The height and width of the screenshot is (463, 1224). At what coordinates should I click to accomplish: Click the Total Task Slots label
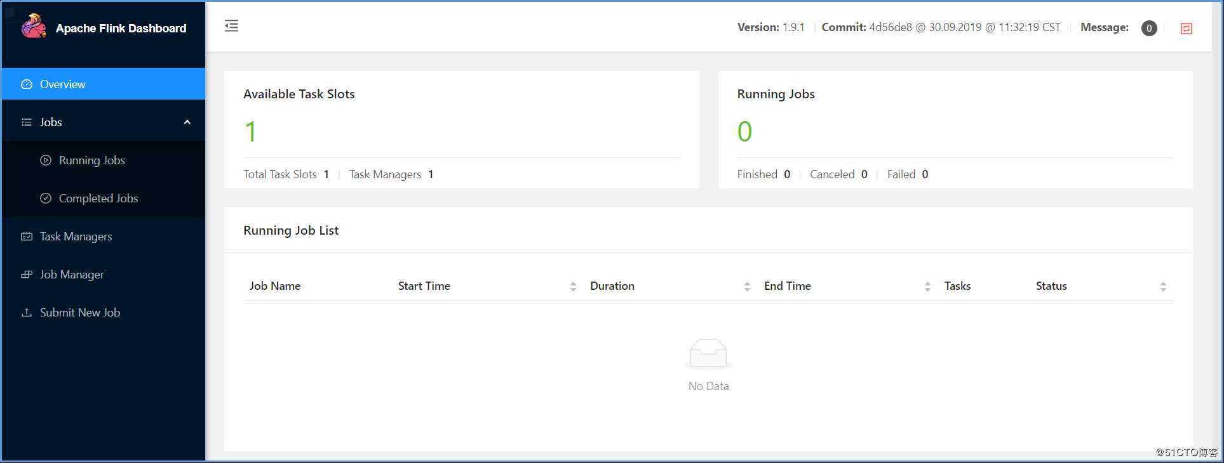tap(280, 174)
